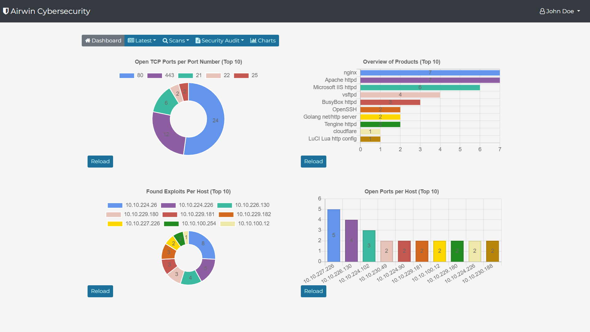The height and width of the screenshot is (332, 590).
Task: Click the 10.10.227.226 bar in Open Ports chart
Action: (334, 235)
